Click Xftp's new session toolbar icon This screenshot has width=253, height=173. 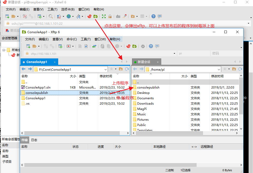[x=28, y=46]
